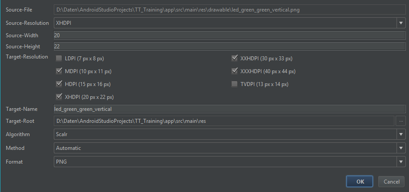Expand the Algorithm dropdown showing Scalr

229,134
